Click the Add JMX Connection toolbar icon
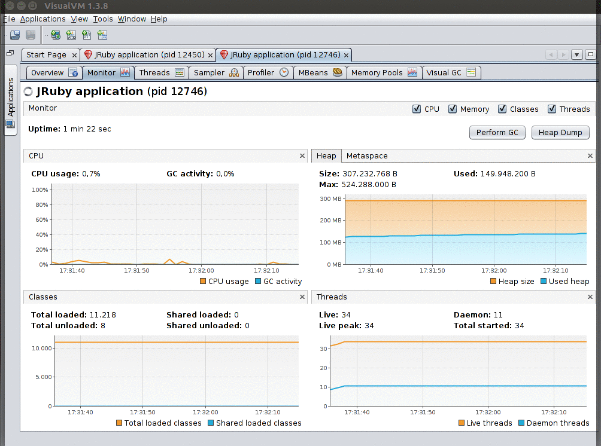Viewport: 601px width, 446px height. click(71, 35)
